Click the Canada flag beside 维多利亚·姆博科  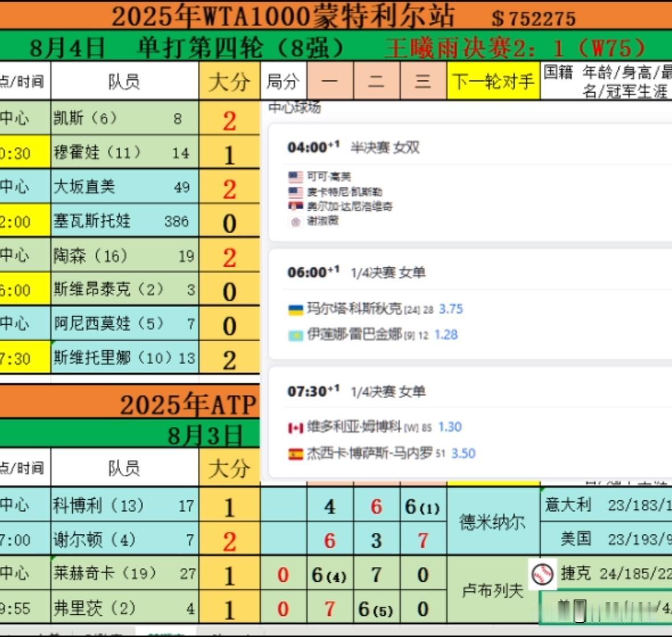(295, 427)
